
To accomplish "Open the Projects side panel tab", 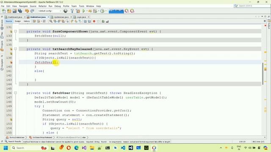I will [x=2, y=46].
